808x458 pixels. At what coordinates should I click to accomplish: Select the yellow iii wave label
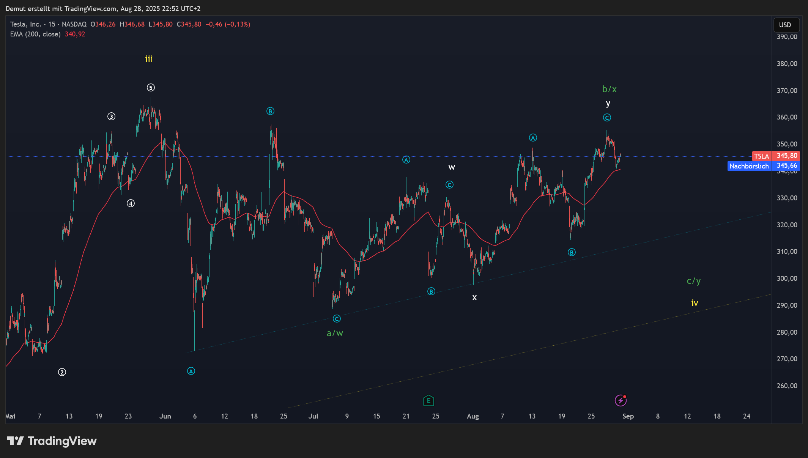coord(149,59)
